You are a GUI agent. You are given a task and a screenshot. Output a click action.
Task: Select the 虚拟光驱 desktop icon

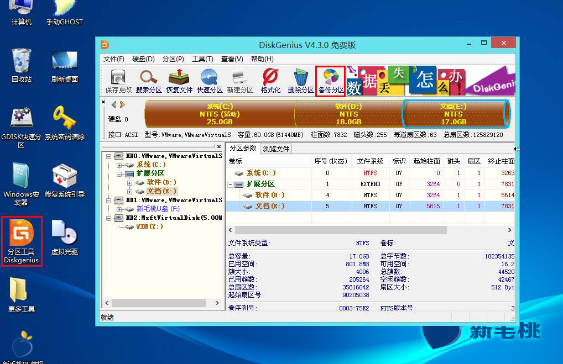(65, 238)
